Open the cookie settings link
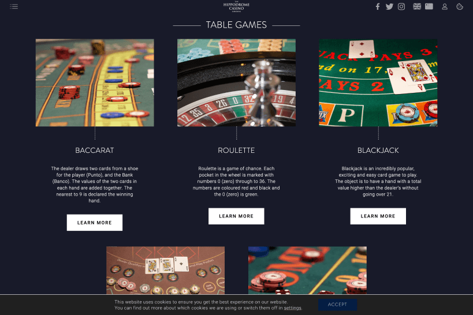 pyautogui.click(x=292, y=307)
